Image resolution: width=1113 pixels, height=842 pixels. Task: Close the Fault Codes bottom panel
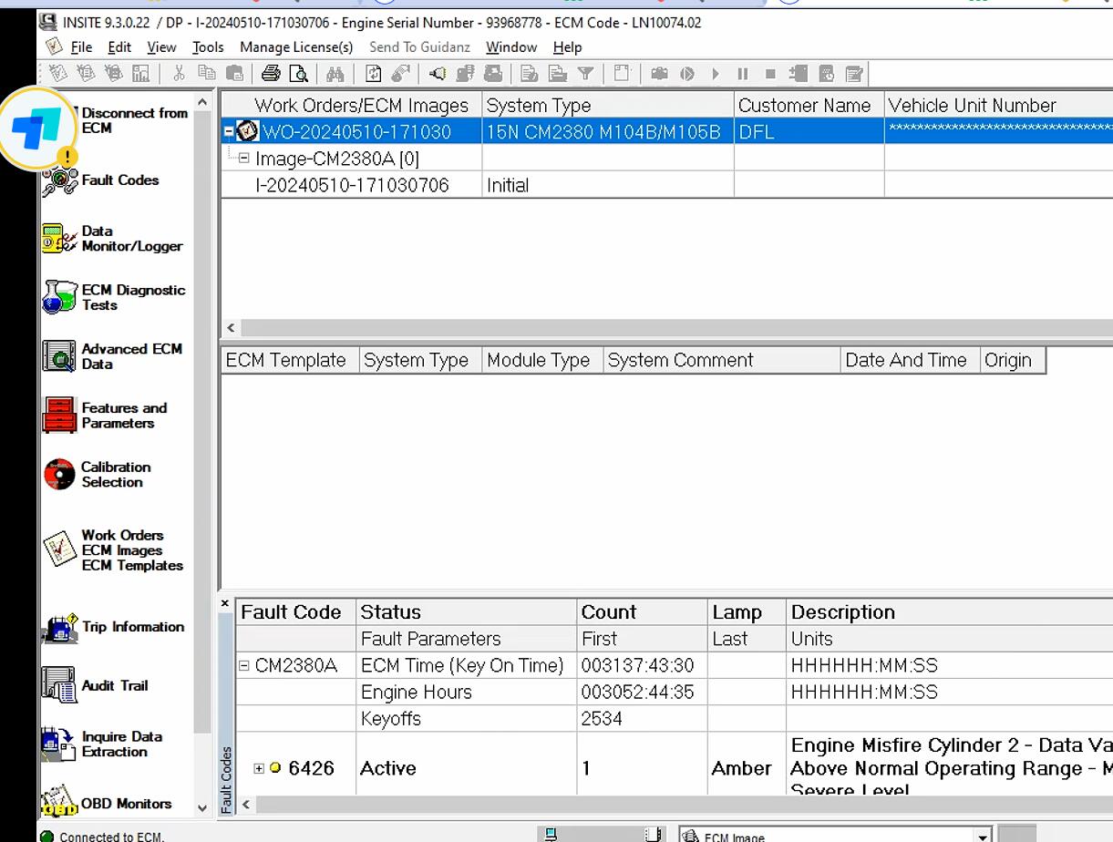coord(225,603)
